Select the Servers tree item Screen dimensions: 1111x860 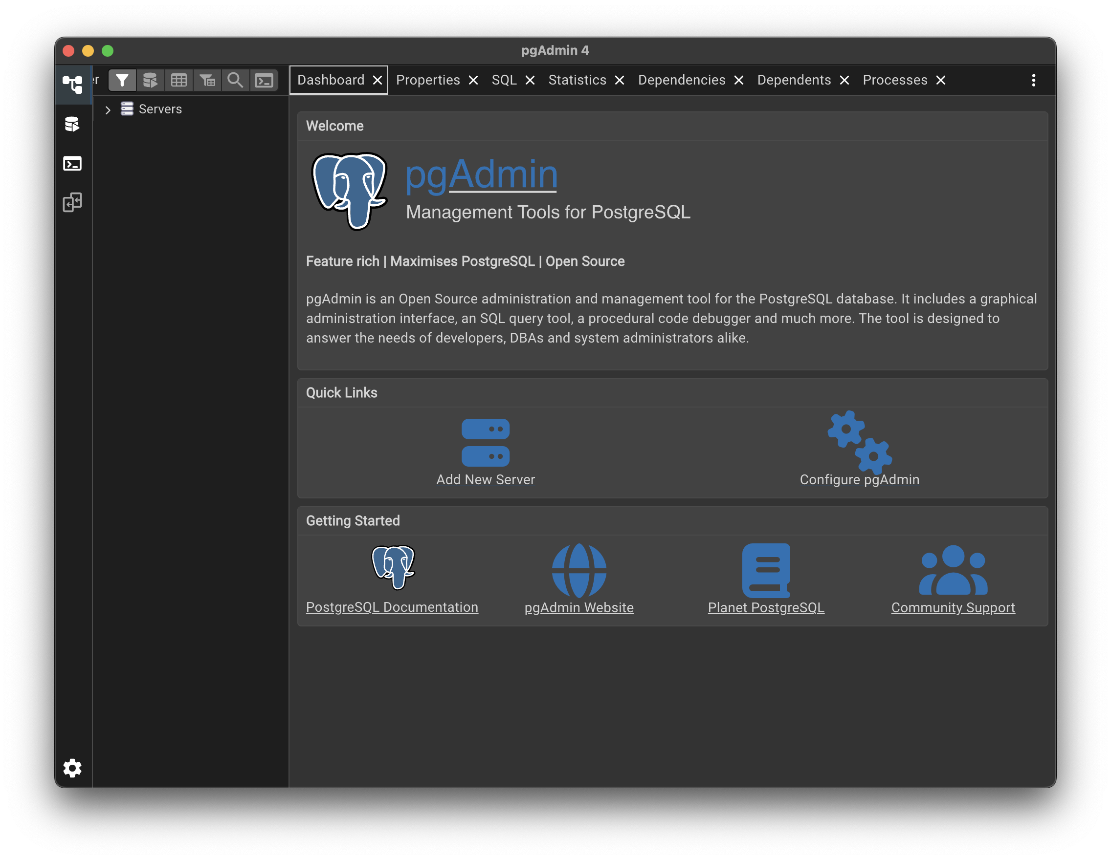tap(160, 109)
